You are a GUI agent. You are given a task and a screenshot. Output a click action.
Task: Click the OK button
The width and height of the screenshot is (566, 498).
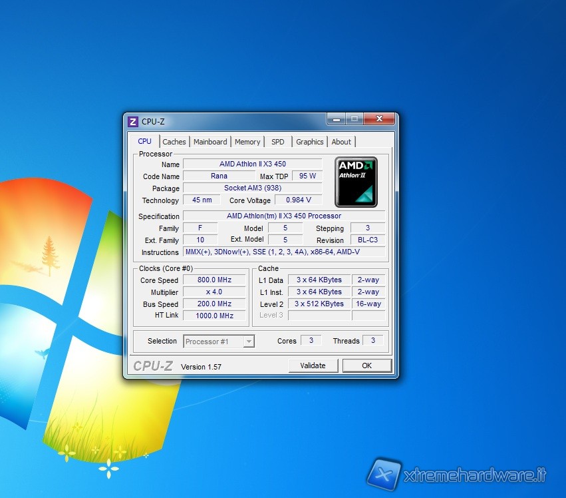[366, 366]
